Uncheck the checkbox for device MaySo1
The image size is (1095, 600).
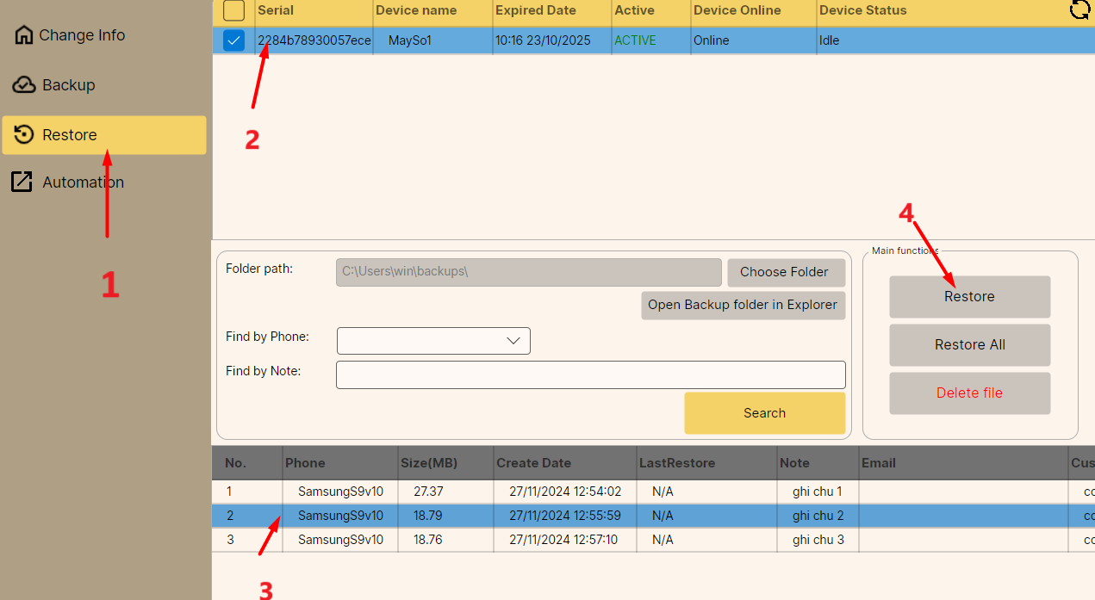(233, 40)
